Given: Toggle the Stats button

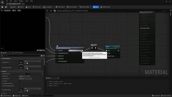Looking at the screenshot, I should point(96,7).
